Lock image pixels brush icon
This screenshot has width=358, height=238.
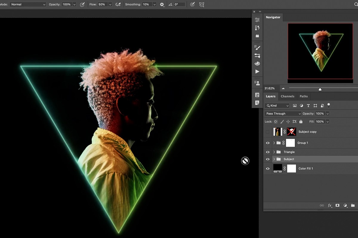(282, 122)
